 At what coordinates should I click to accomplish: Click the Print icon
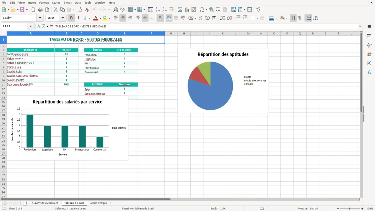point(40,10)
